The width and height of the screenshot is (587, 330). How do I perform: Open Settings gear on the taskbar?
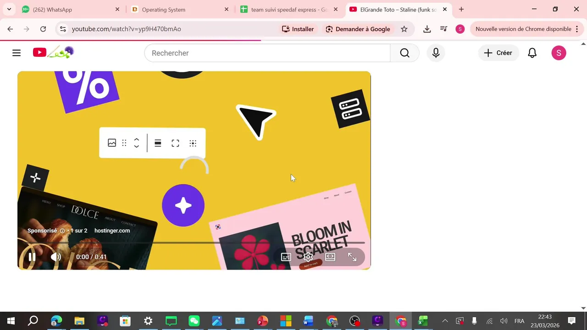point(148,321)
